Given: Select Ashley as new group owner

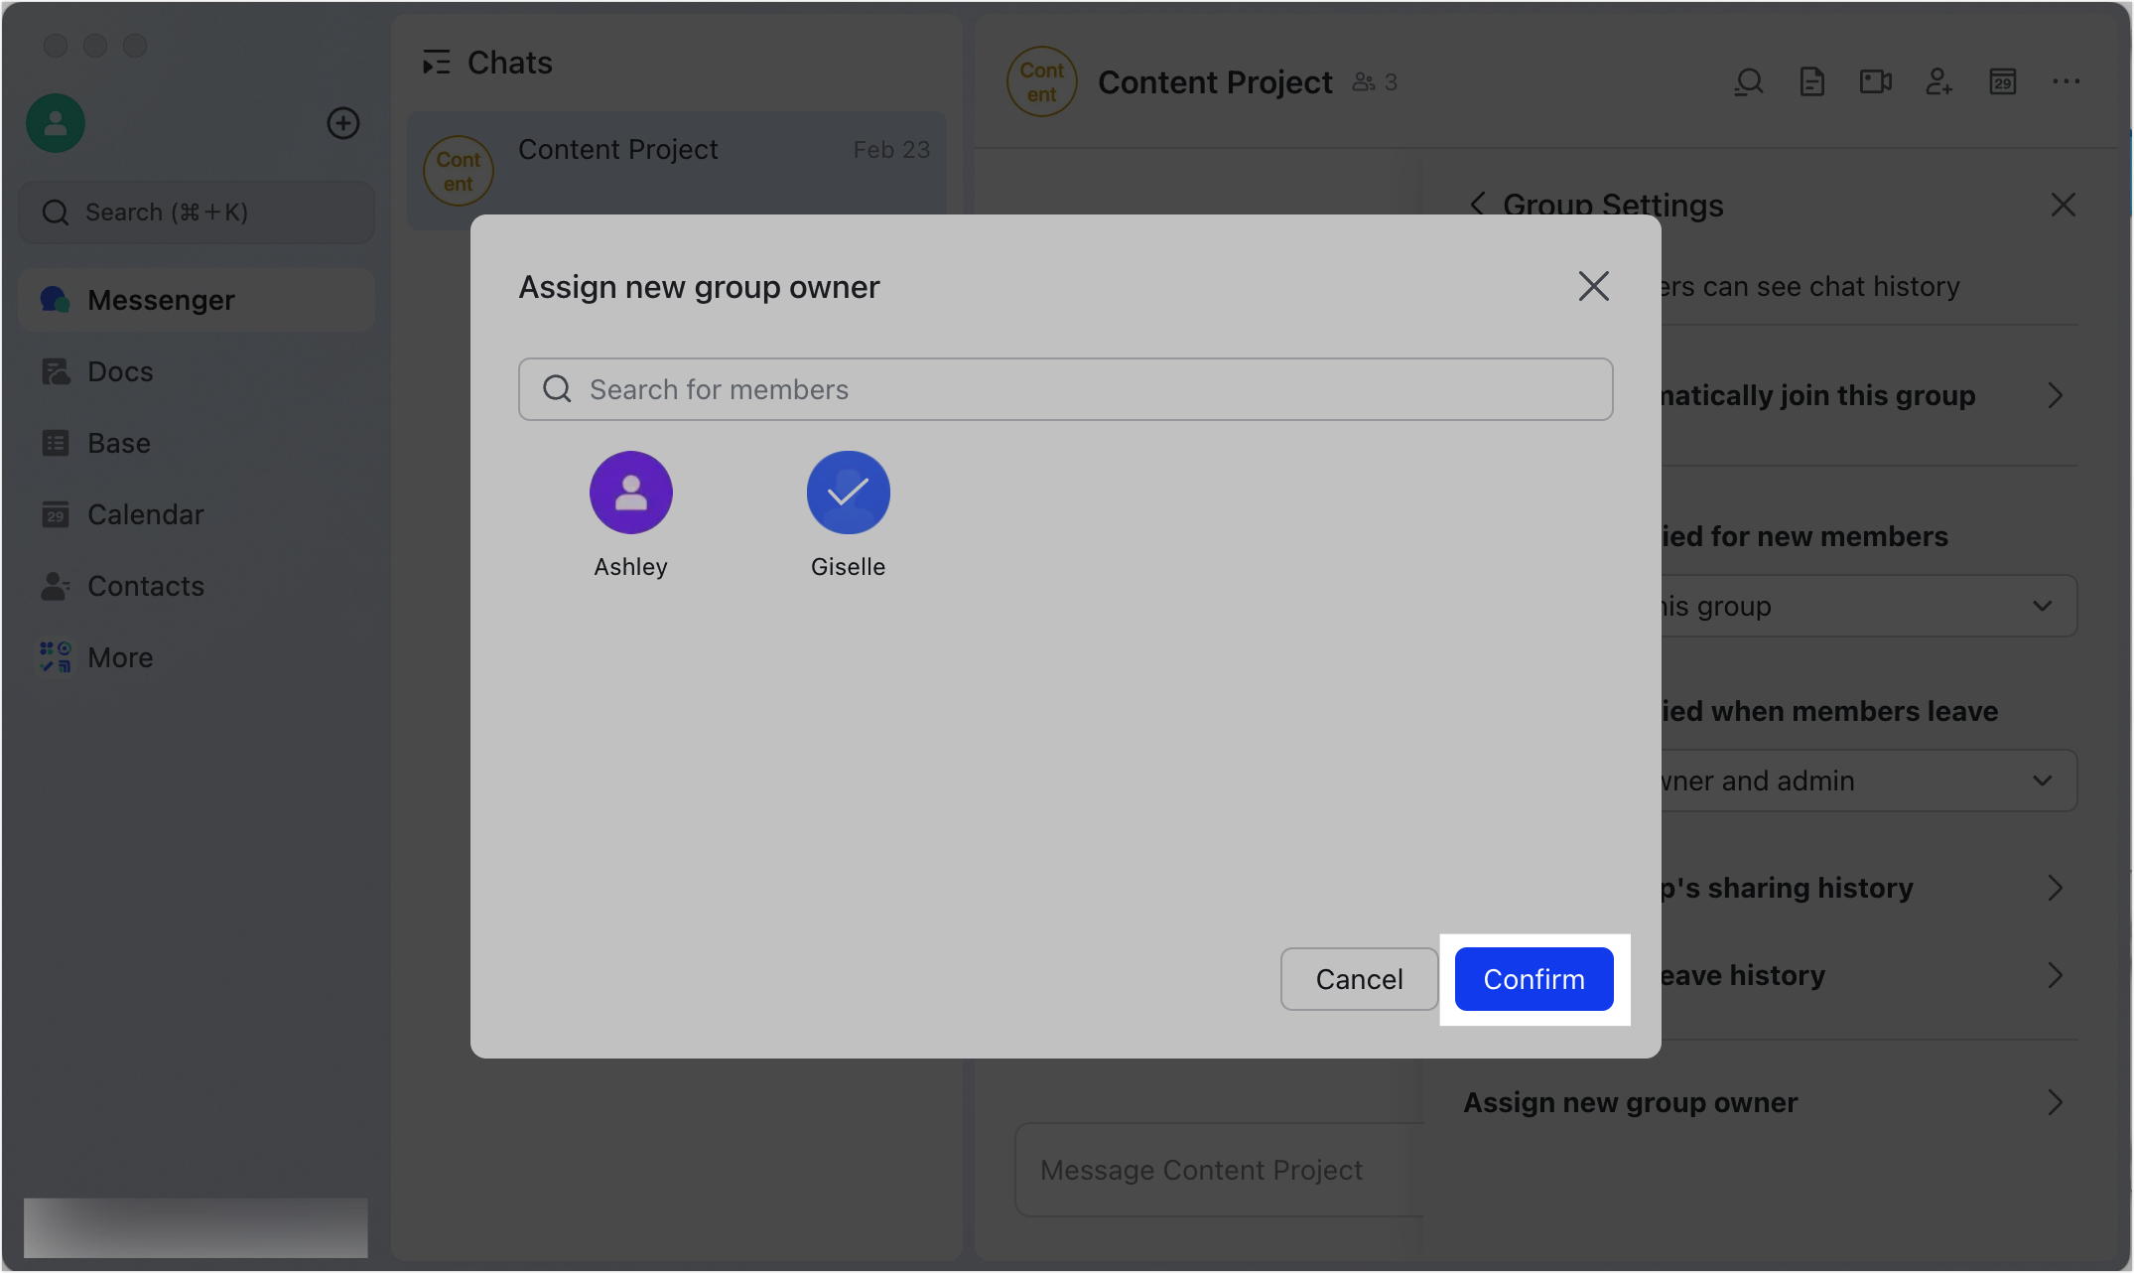Looking at the screenshot, I should [631, 492].
